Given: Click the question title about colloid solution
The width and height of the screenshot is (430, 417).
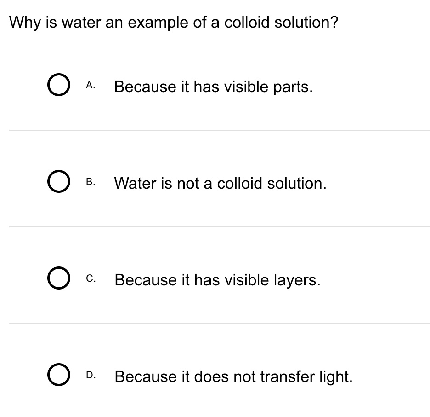Looking at the screenshot, I should 173,22.
